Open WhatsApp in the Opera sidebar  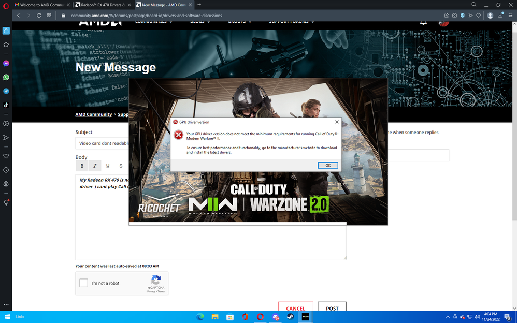(x=6, y=77)
